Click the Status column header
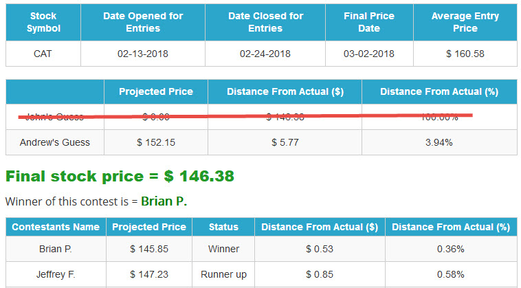This screenshot has height=288, width=521. click(223, 227)
